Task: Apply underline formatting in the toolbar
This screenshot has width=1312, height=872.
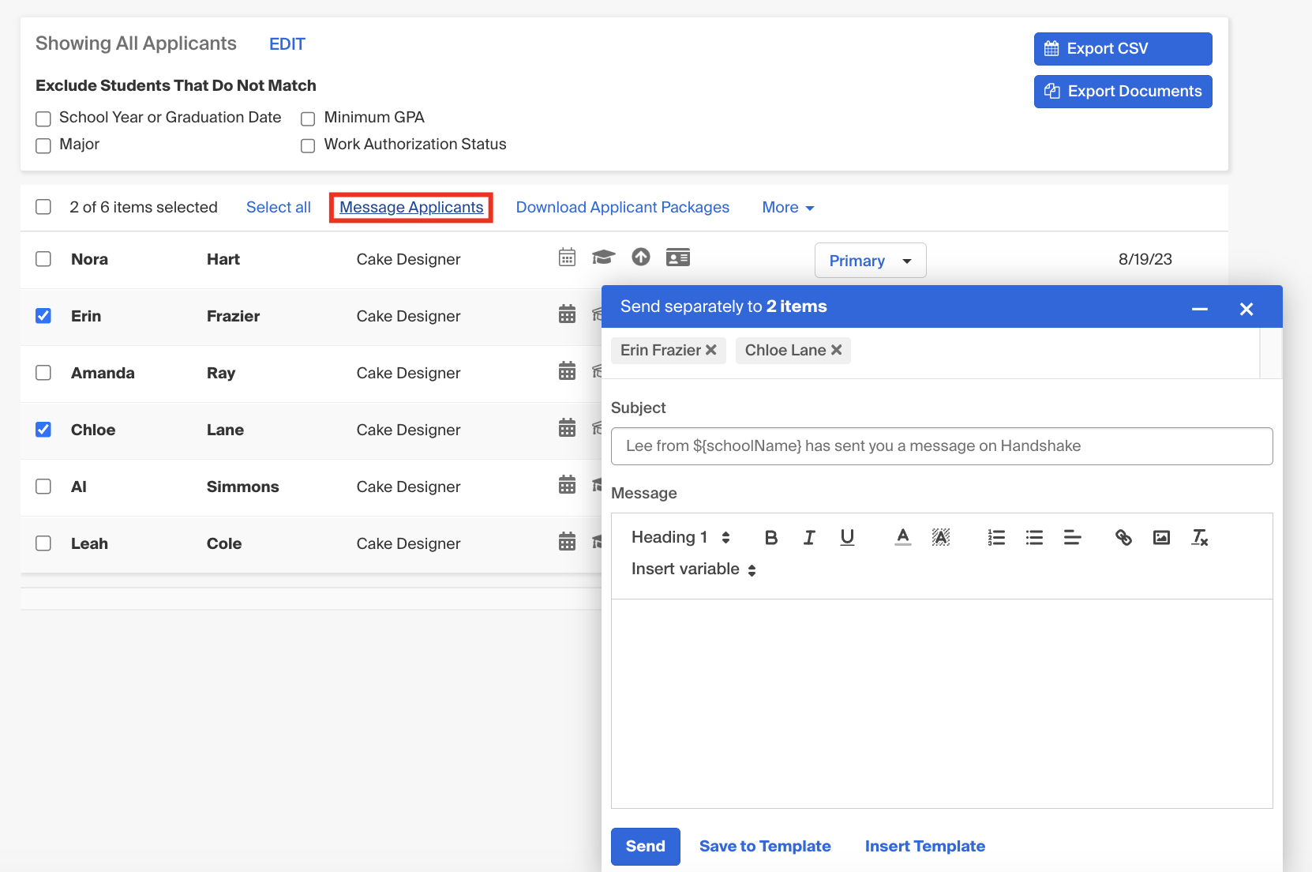Action: coord(847,537)
